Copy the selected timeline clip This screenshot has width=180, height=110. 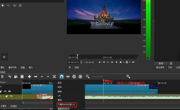(16, 77)
